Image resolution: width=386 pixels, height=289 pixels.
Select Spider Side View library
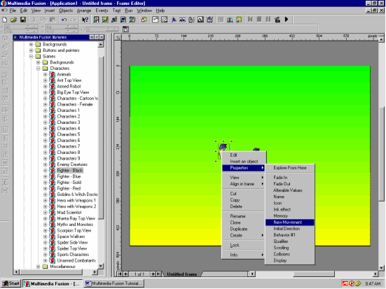(72, 243)
